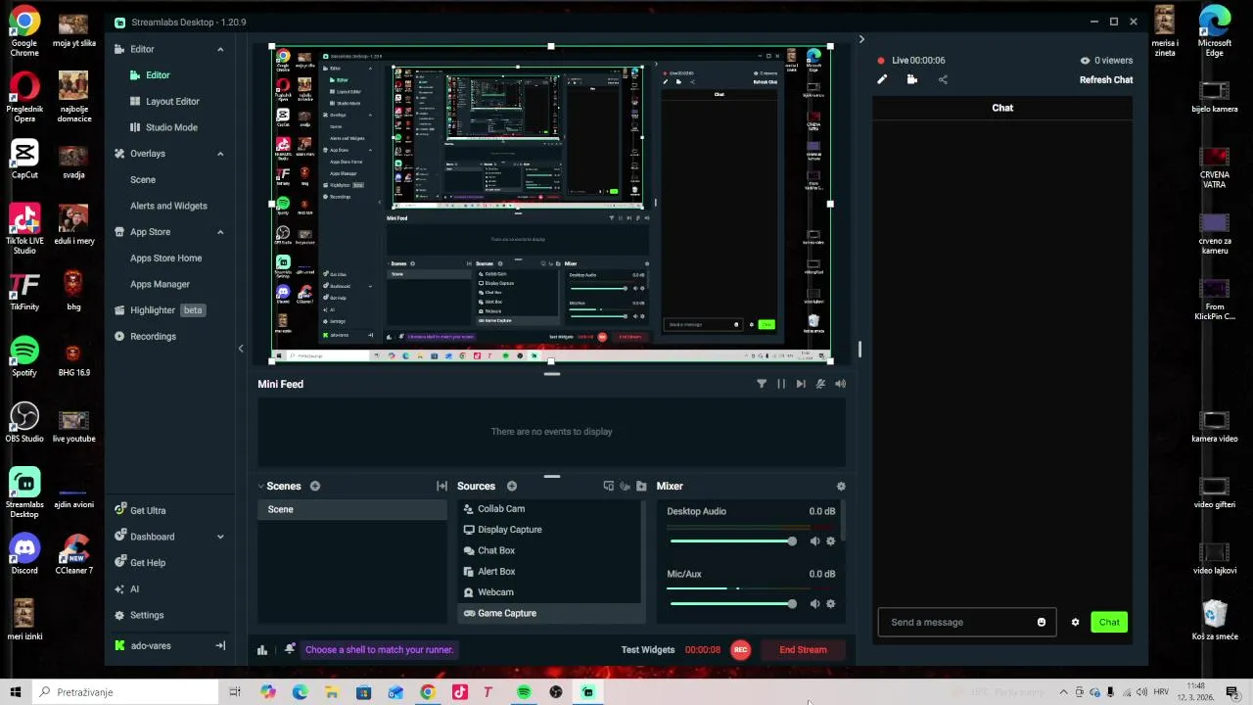Click the End Stream button
1253x705 pixels.
tap(803, 650)
